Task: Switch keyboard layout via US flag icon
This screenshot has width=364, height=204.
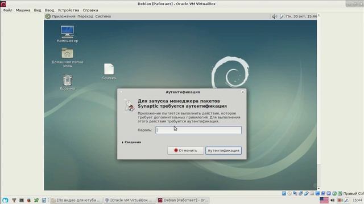Action: (x=324, y=200)
